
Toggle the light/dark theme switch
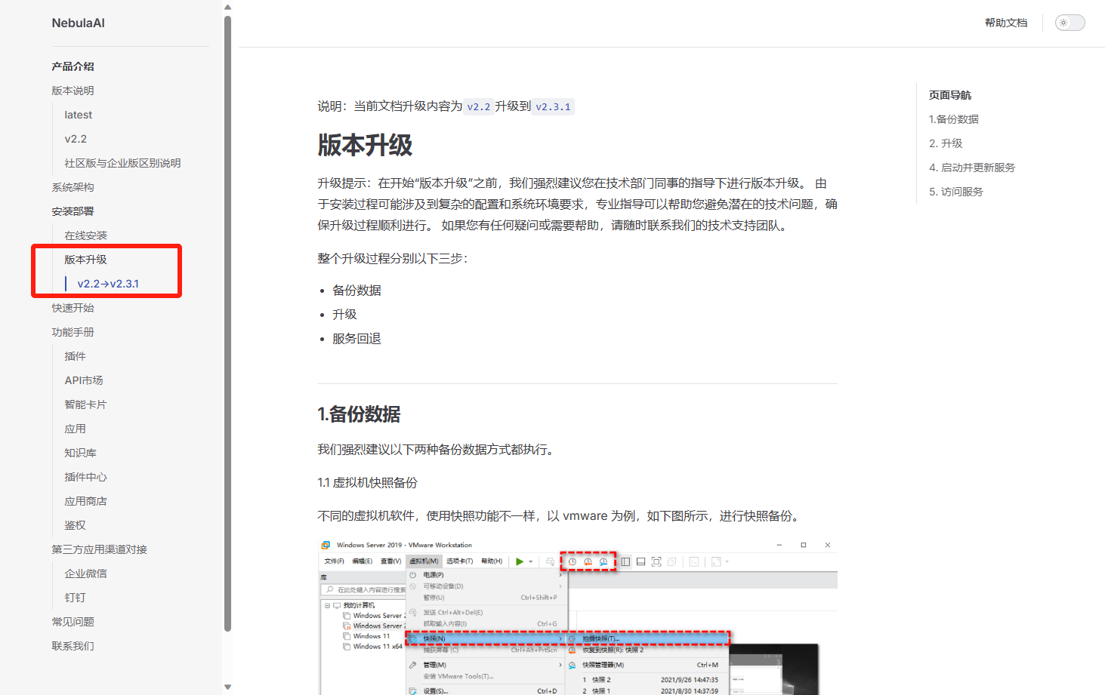click(1070, 23)
